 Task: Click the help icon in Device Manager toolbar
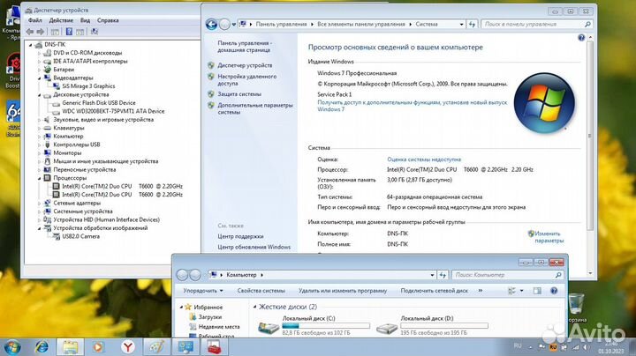(70, 32)
